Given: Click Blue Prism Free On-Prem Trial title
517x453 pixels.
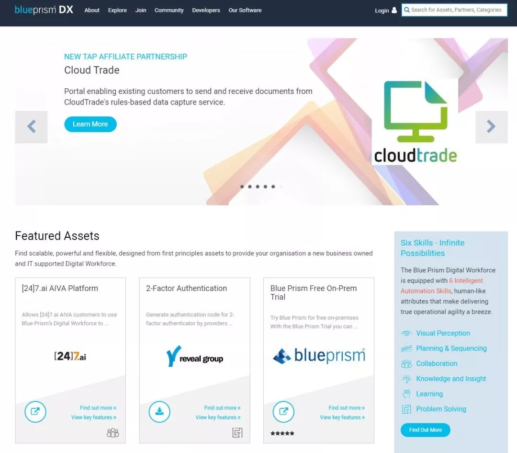Looking at the screenshot, I should coord(314,292).
